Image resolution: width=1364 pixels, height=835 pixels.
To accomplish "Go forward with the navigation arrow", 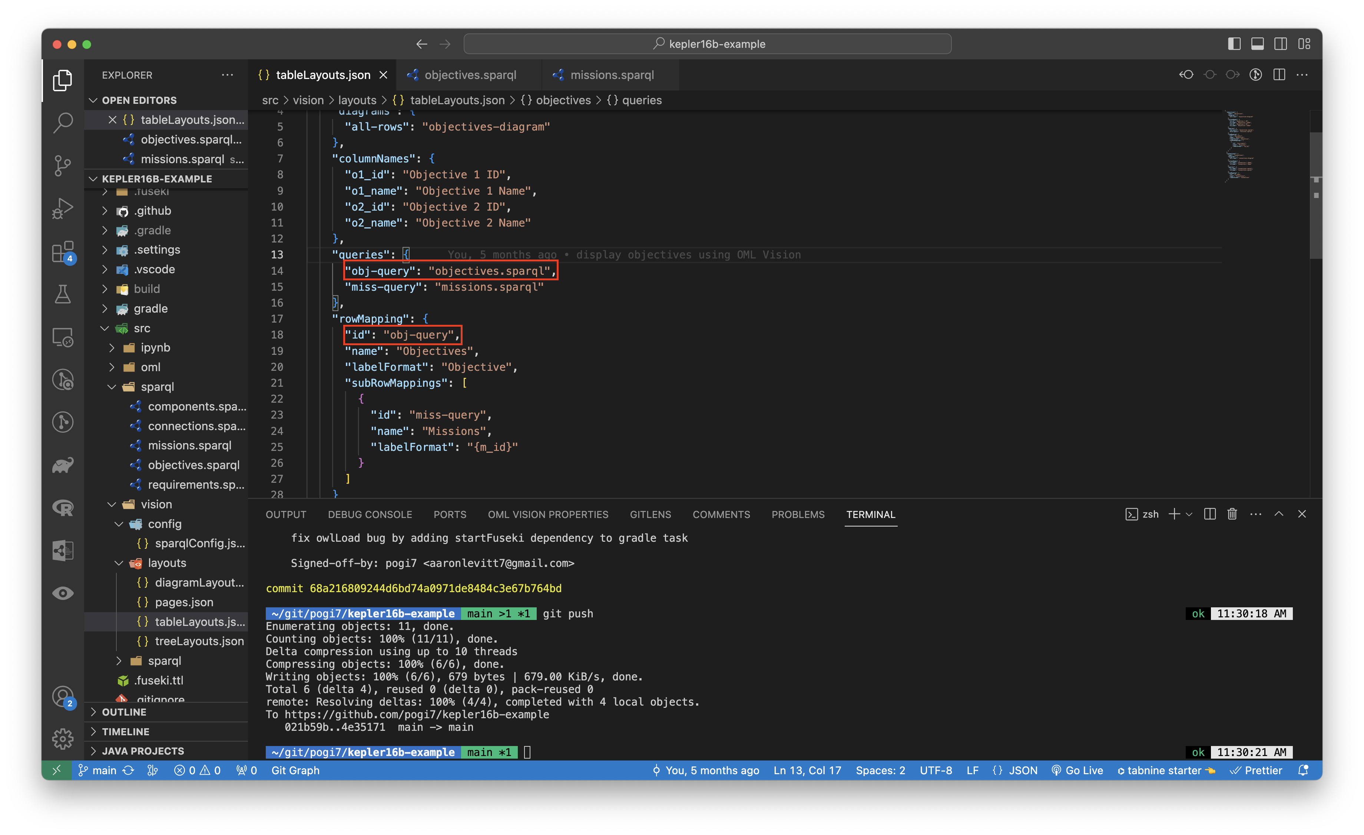I will coord(445,44).
